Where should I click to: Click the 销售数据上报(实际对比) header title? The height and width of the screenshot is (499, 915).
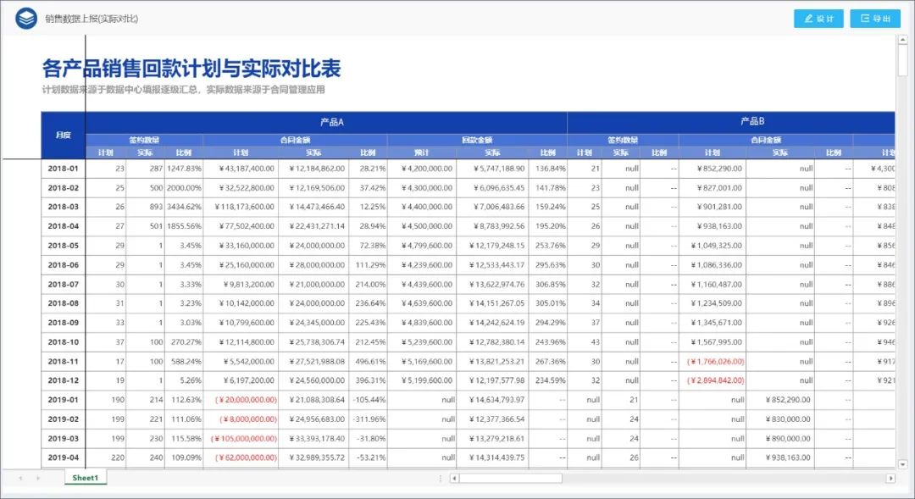click(x=91, y=19)
